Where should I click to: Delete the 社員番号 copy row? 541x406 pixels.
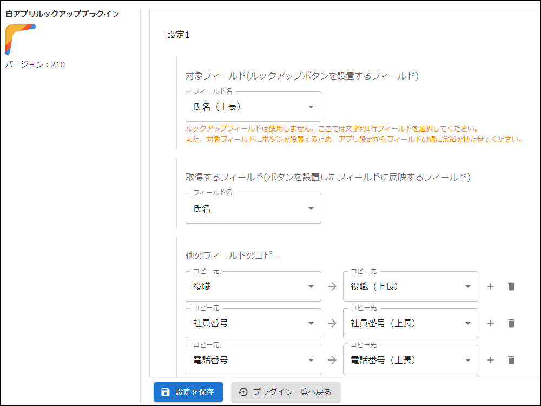(x=511, y=323)
